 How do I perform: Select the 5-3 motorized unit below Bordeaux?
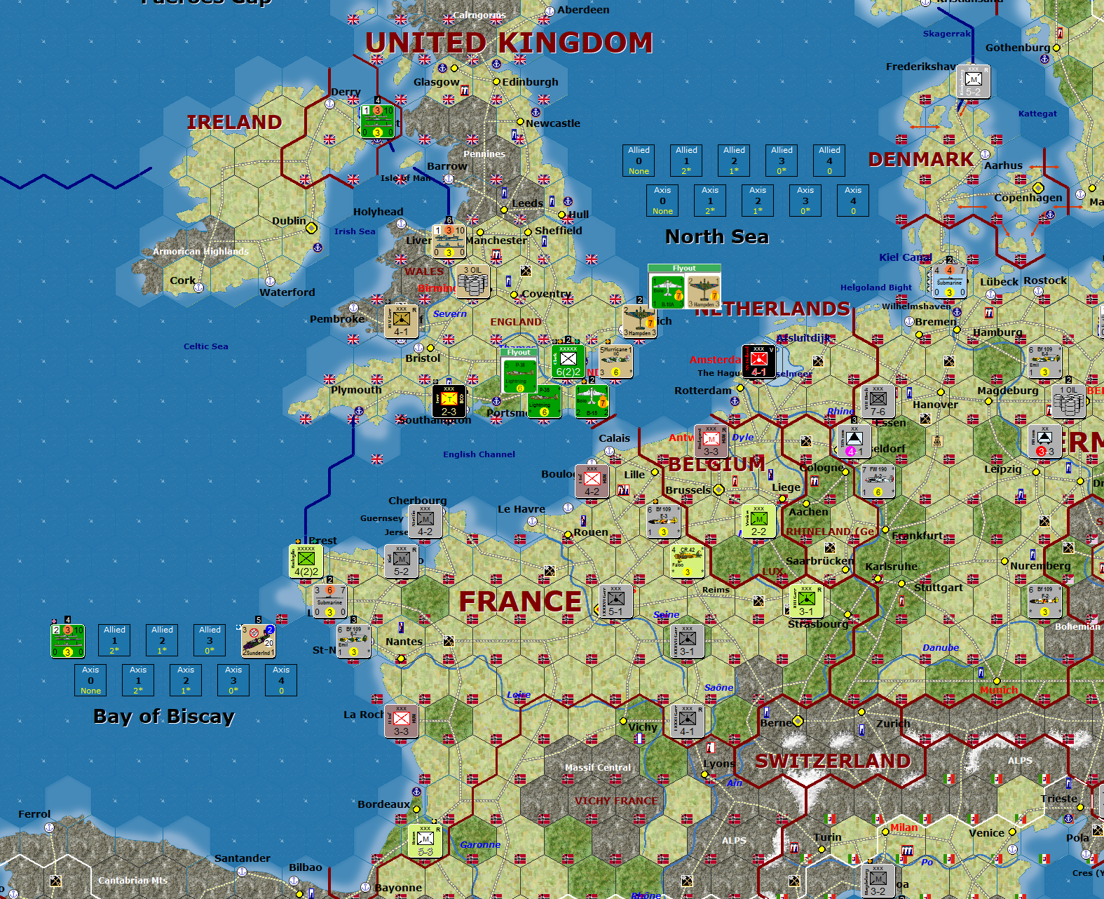point(425,841)
